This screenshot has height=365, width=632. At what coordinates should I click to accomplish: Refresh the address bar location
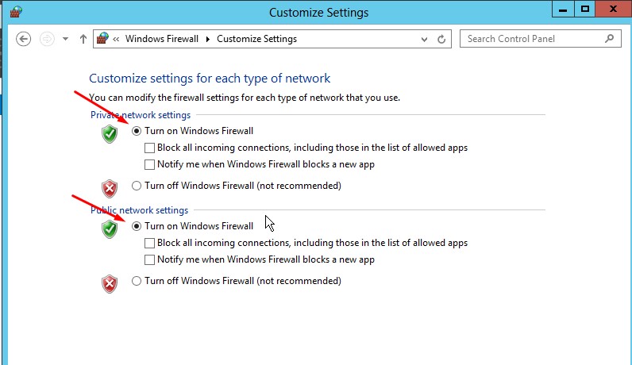[x=442, y=39]
